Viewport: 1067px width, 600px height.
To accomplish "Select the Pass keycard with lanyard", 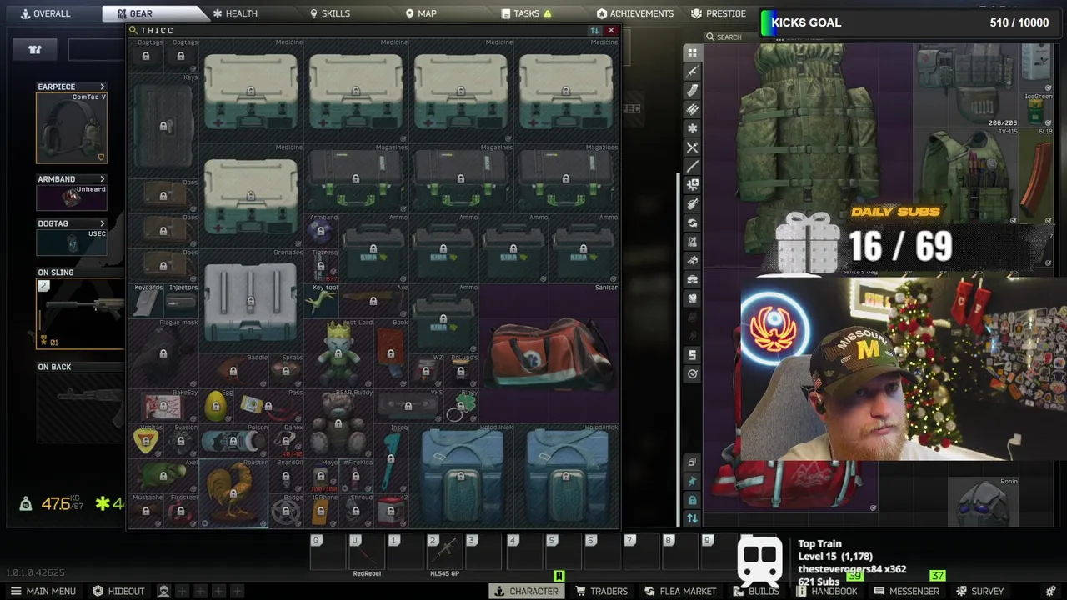I will click(x=268, y=406).
